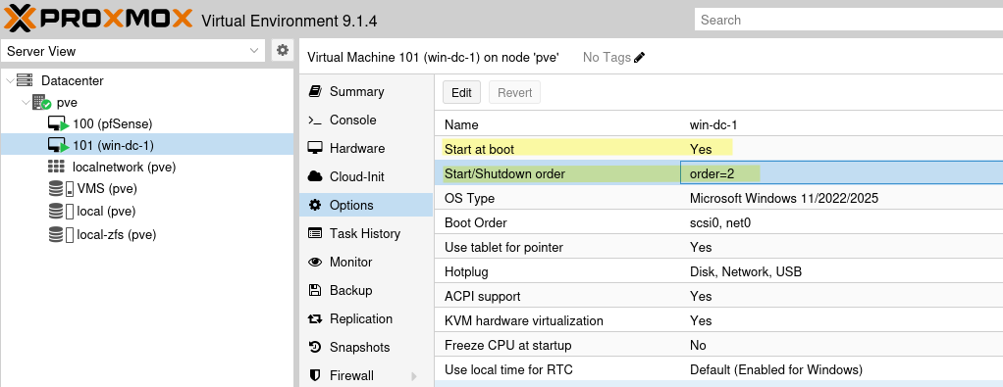Select the Boot Order row
1003x387 pixels.
(x=718, y=222)
